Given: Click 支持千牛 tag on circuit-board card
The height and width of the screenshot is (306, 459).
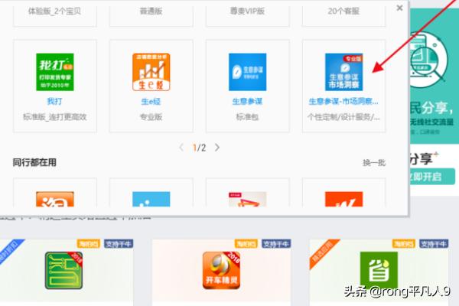Looking at the screenshot, I should [x=119, y=243].
